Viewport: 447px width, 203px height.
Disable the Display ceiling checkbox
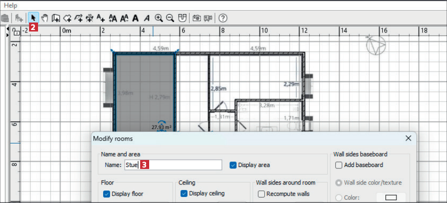coord(184,193)
